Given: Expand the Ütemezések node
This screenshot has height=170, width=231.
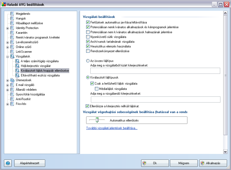Looking at the screenshot, I should coord(7,80).
